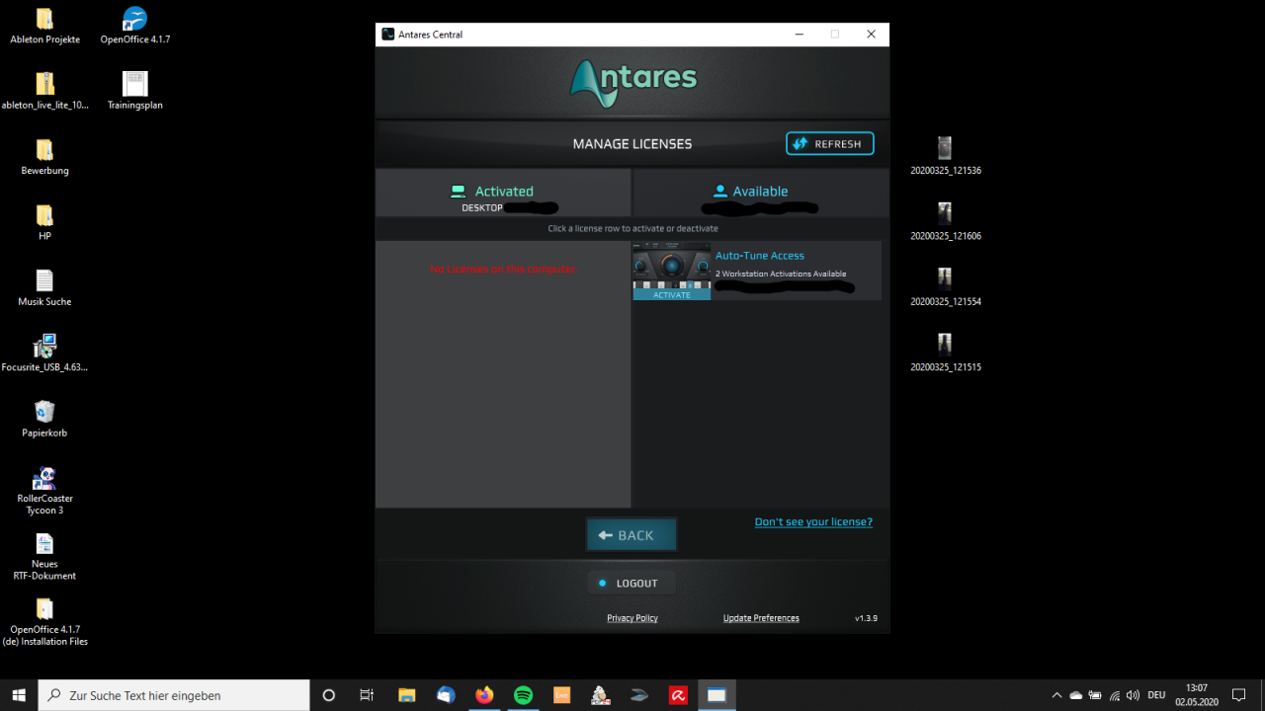The image size is (1265, 711).
Task: Activate the Auto-Tune Access license
Action: 672,295
